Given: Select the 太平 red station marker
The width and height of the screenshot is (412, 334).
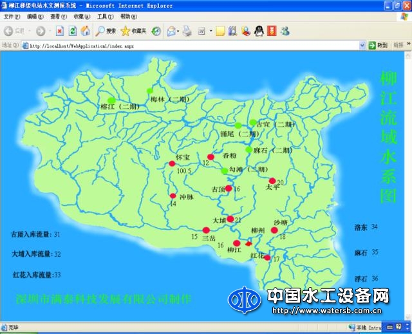Looking at the screenshot, I should click(x=272, y=181).
